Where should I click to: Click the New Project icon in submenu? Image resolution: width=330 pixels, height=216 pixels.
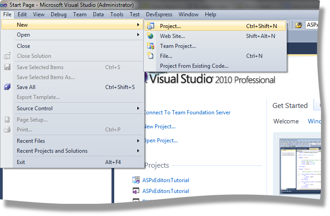point(150,26)
